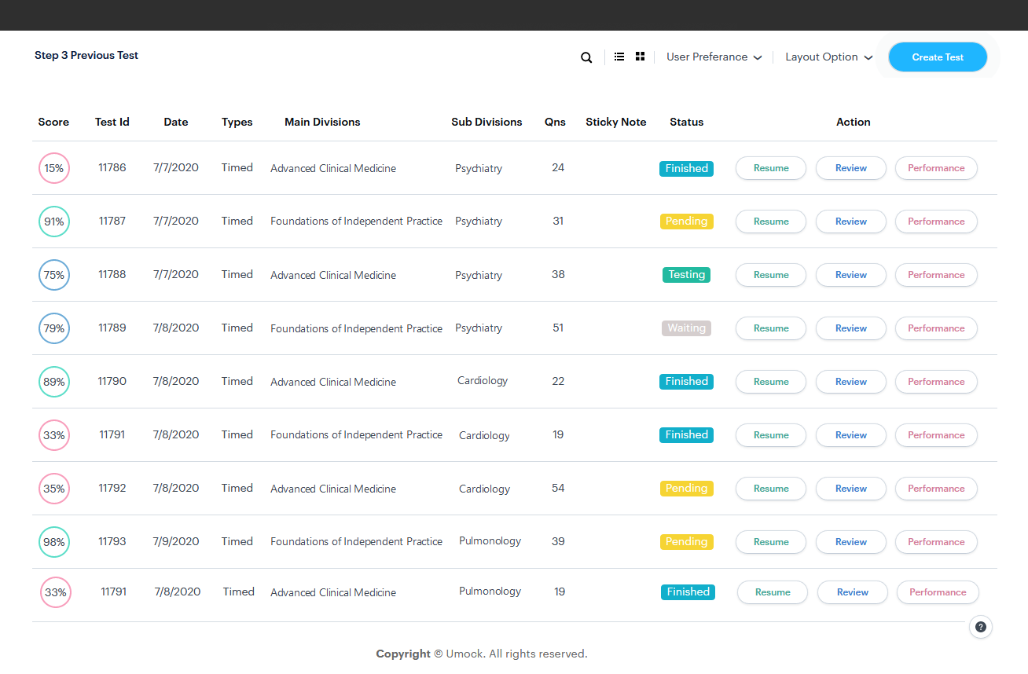
Task: Click the 35% score circle
Action: [54, 489]
